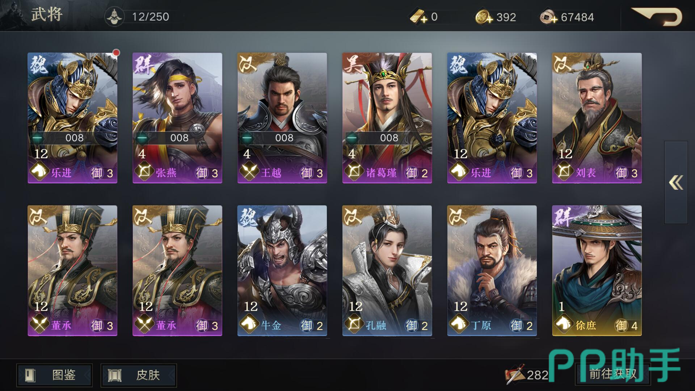Click the 前往获取 button
This screenshot has width=695, height=391.
613,374
